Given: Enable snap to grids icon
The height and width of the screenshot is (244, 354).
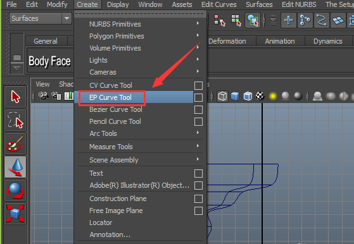Looking at the screenshot, I should [289, 20].
